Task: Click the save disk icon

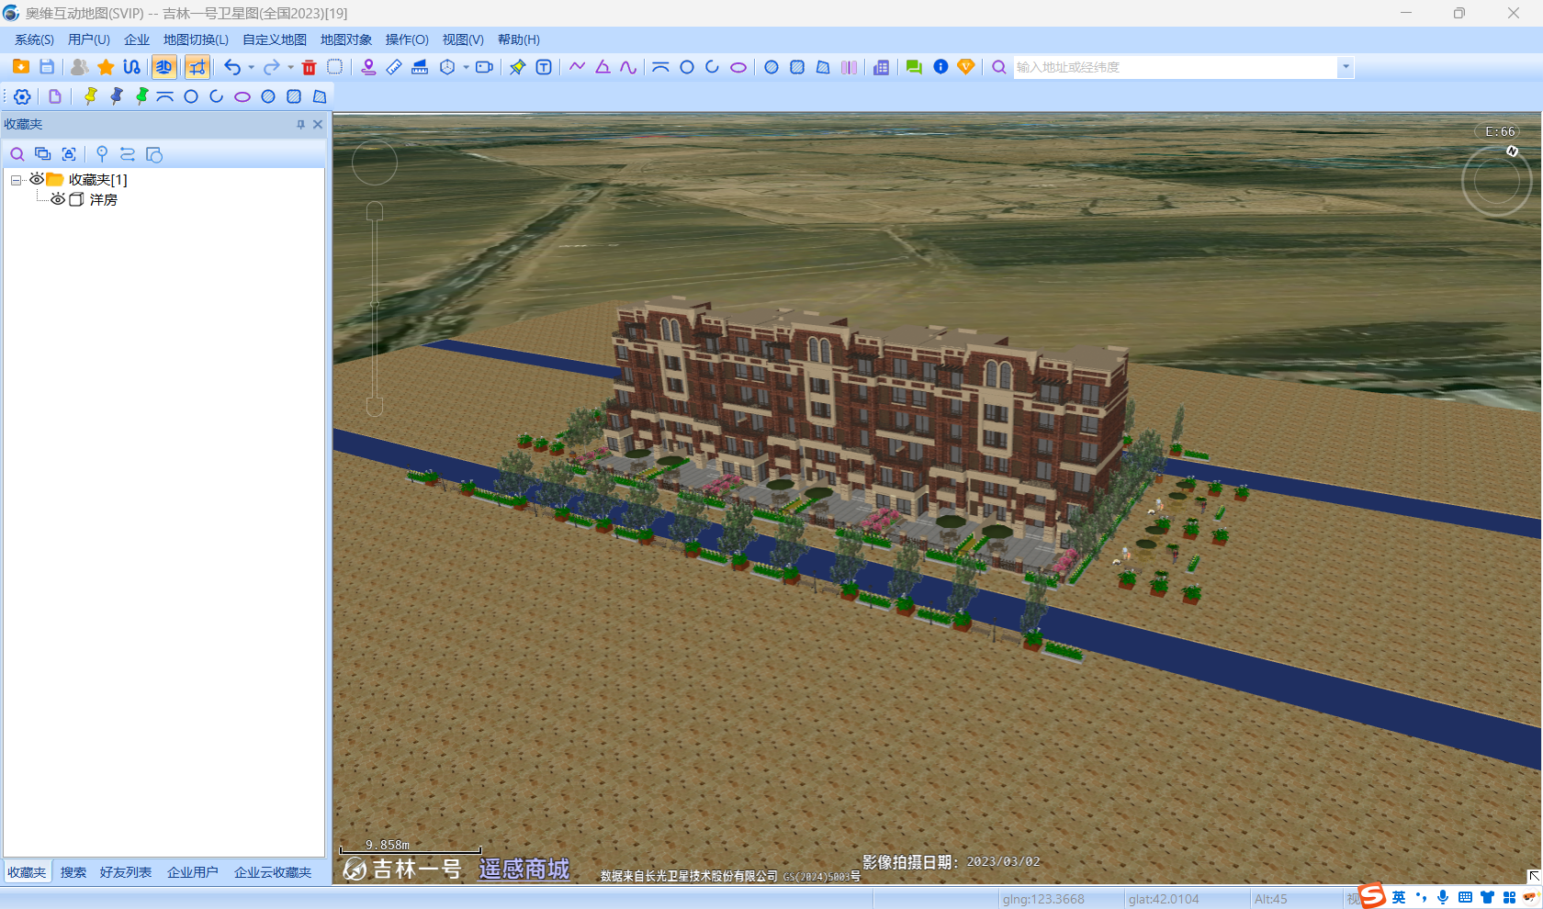Action: click(47, 67)
